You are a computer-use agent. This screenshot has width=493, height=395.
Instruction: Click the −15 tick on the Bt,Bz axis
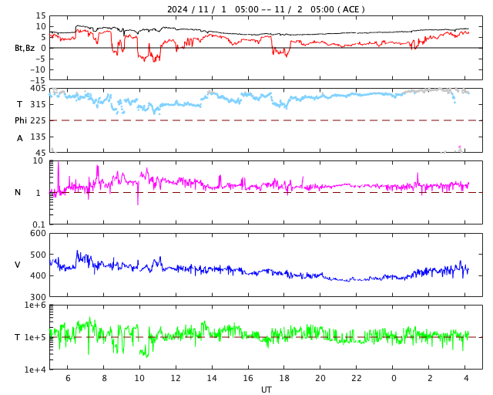pyautogui.click(x=38, y=80)
